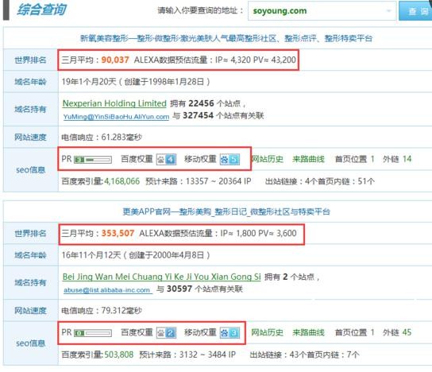
Task: Expand the address input dropdown arrow
Action: 389,11
